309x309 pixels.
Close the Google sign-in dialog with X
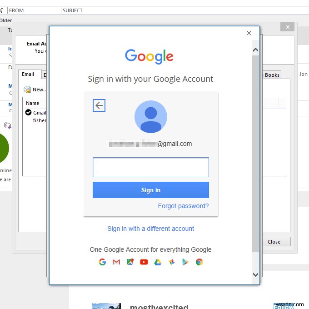[x=249, y=33]
